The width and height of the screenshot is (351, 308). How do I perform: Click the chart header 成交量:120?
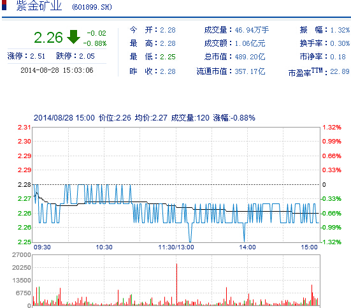tap(190, 118)
